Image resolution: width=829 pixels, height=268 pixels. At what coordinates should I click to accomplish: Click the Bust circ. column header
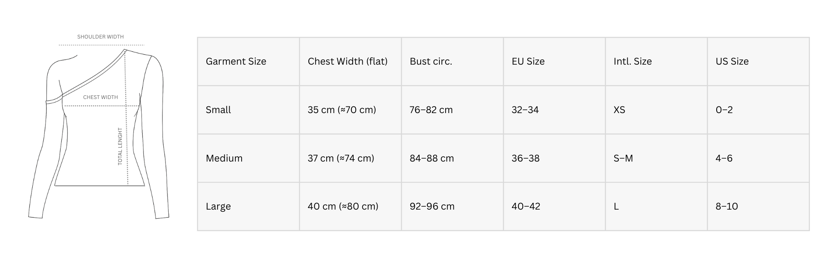(x=431, y=61)
